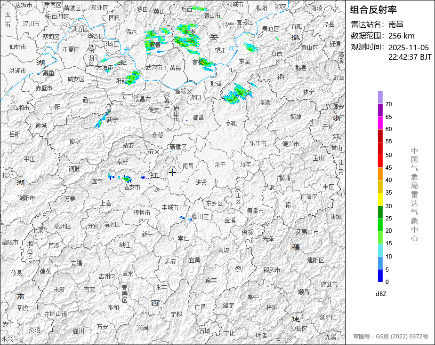Viewport: 435px width, 345px height.
Task: Click the black cross radar station marker
Action: tap(172, 172)
